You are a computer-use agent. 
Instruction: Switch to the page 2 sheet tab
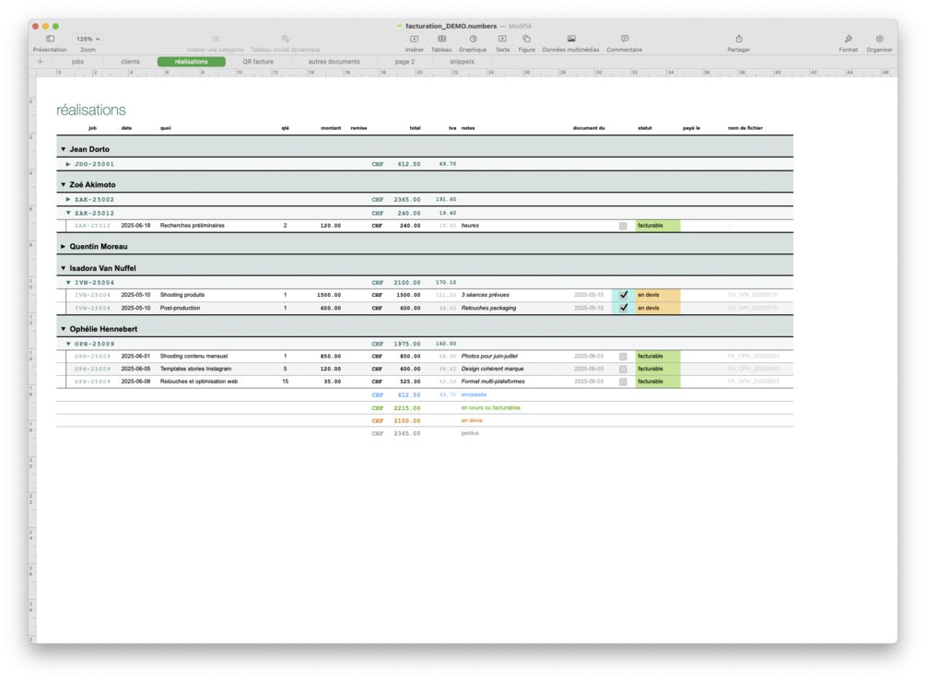404,62
